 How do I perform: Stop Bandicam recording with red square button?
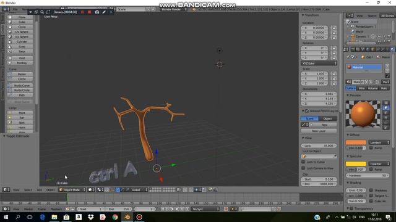pos(89,12)
